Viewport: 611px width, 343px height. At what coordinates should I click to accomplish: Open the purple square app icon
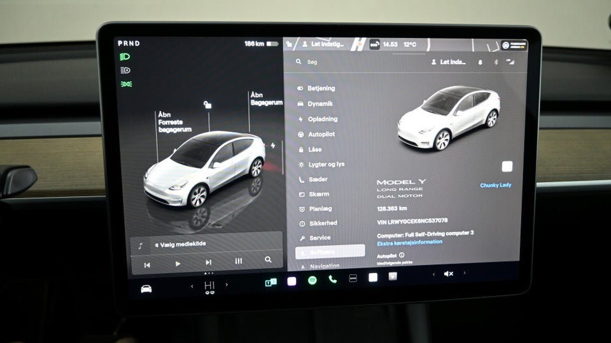pos(291,281)
